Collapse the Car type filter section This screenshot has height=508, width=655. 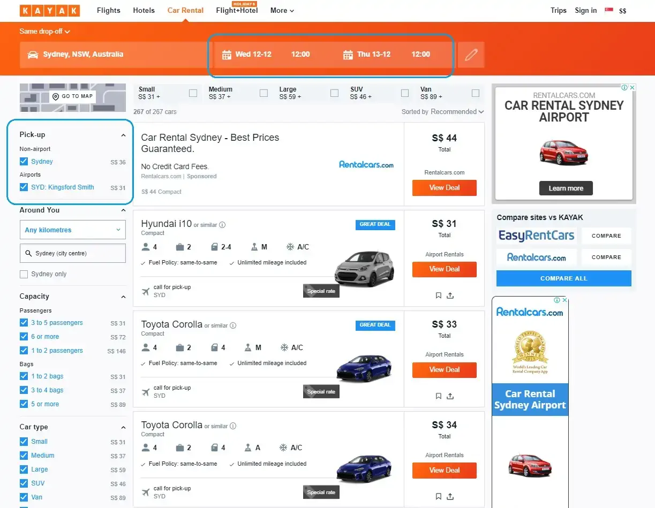pyautogui.click(x=123, y=428)
